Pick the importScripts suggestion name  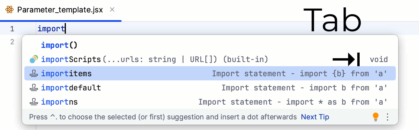[71, 59]
